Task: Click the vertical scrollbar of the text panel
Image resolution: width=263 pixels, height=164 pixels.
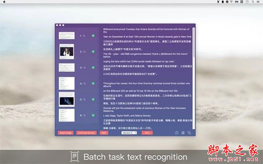Action: [194, 78]
